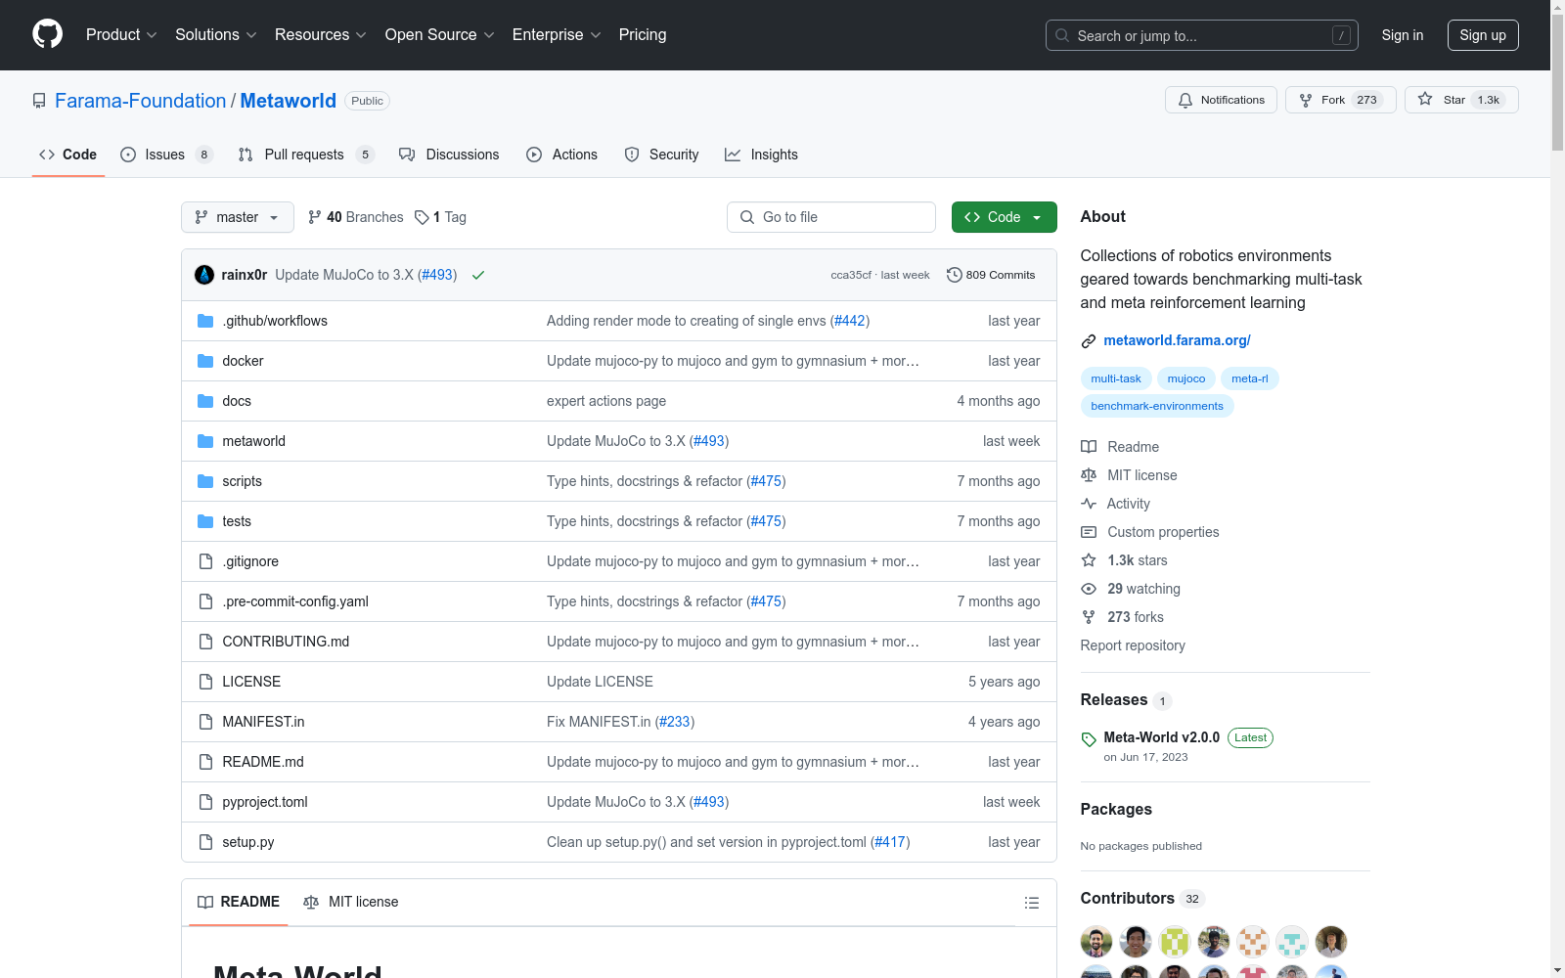Click the scale icon beside MIT license sidebar

tap(1089, 475)
